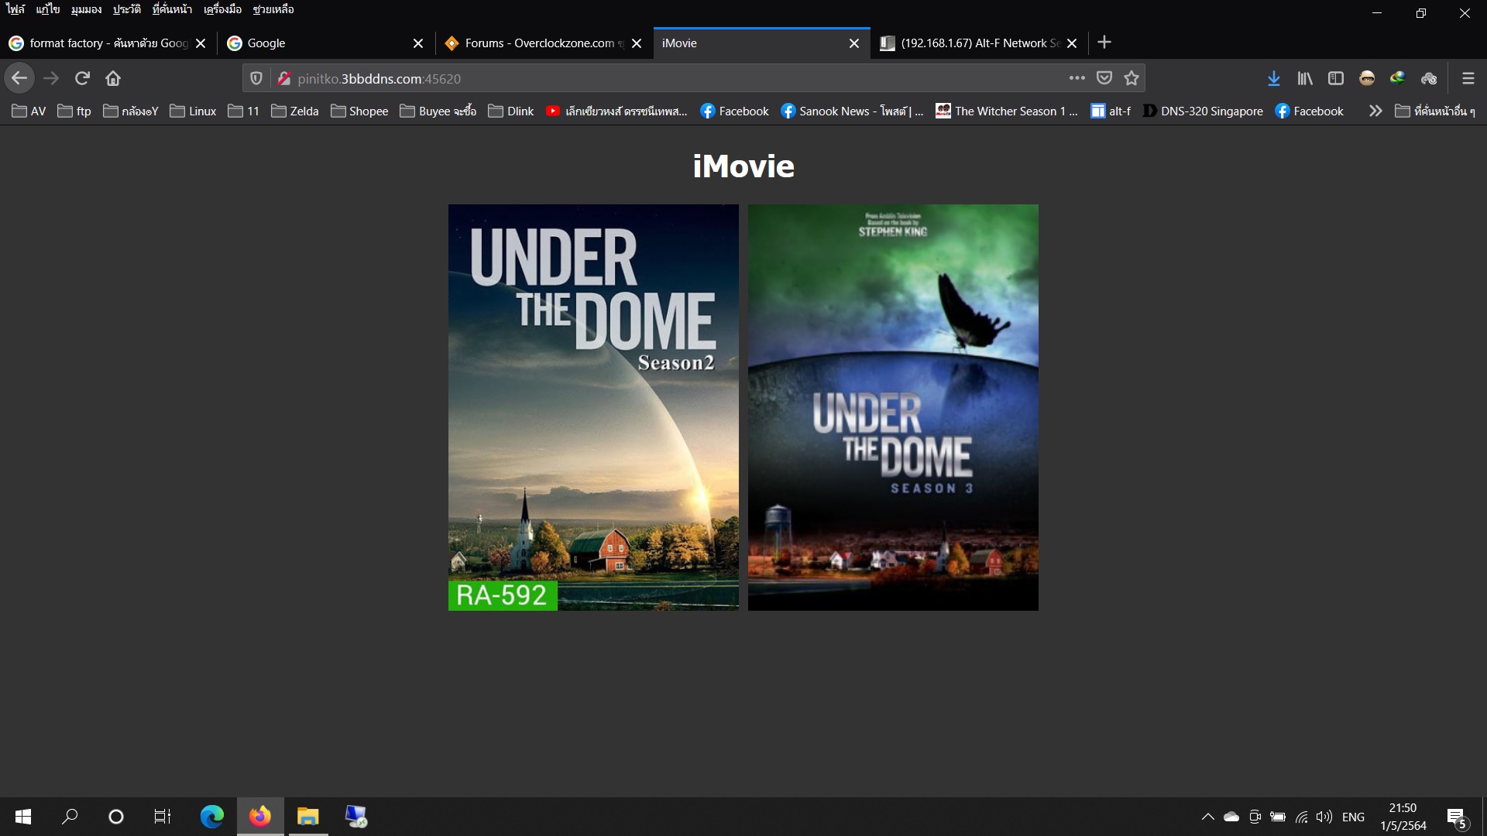This screenshot has height=836, width=1487.
Task: Open the มุมมอง menu
Action: [86, 9]
